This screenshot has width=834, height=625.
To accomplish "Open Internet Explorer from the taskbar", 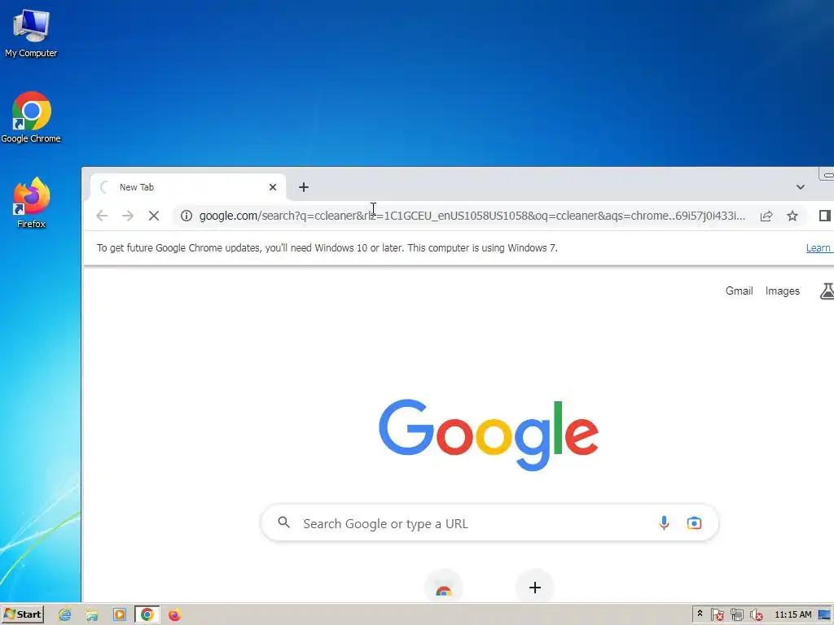I will tap(65, 615).
